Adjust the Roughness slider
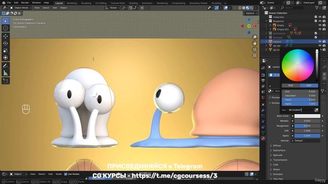The image size is (328, 184). point(307,126)
